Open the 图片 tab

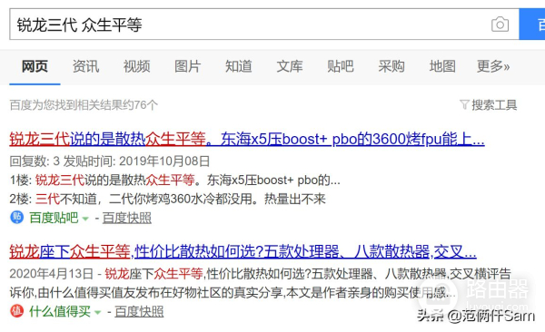click(x=187, y=66)
